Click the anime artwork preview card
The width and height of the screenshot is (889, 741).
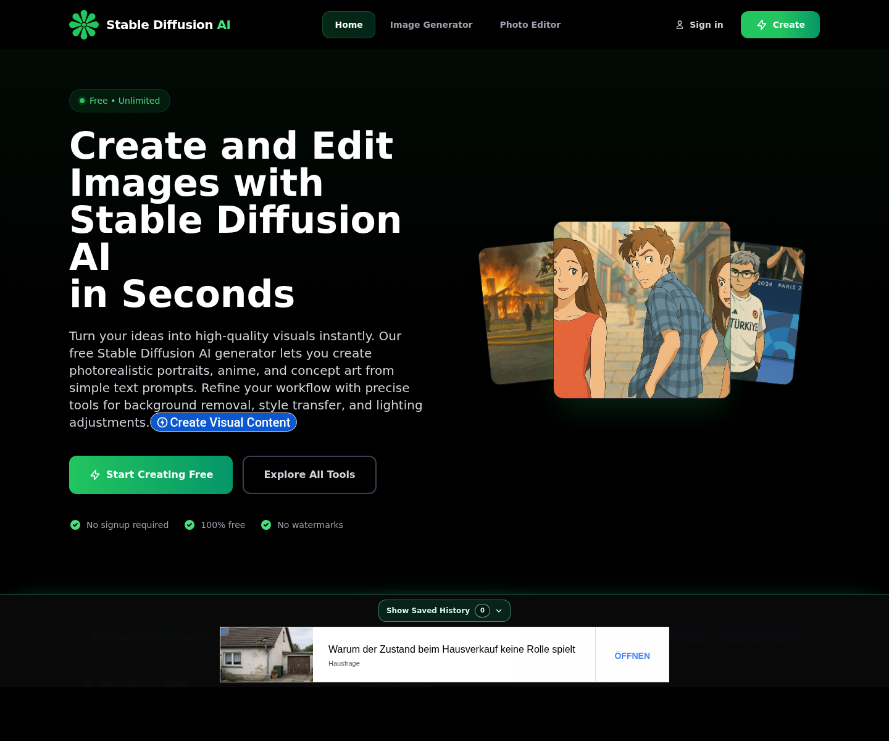(641, 309)
